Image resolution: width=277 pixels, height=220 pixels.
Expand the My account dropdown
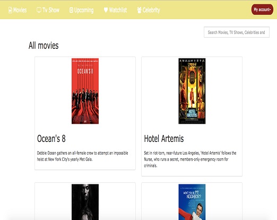coord(262,10)
